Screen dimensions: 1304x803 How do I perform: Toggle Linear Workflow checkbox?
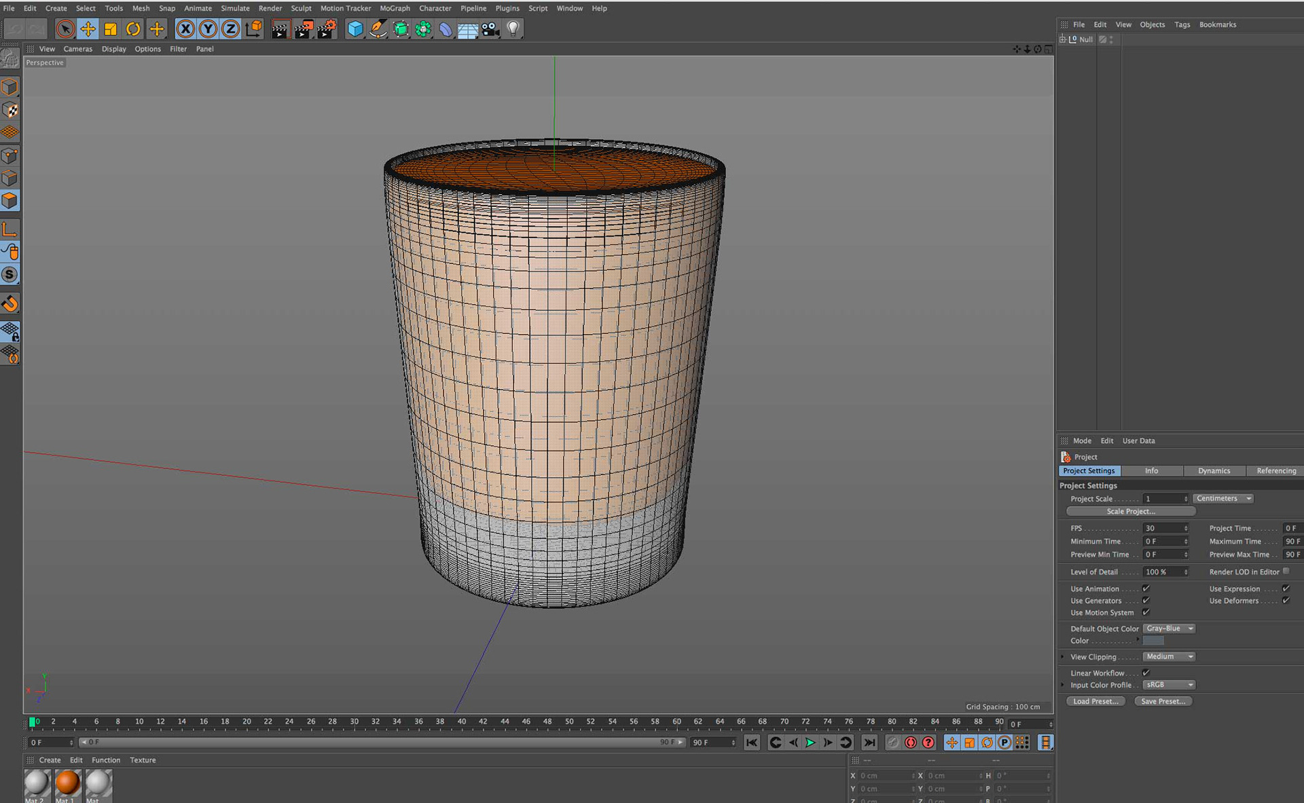point(1146,673)
